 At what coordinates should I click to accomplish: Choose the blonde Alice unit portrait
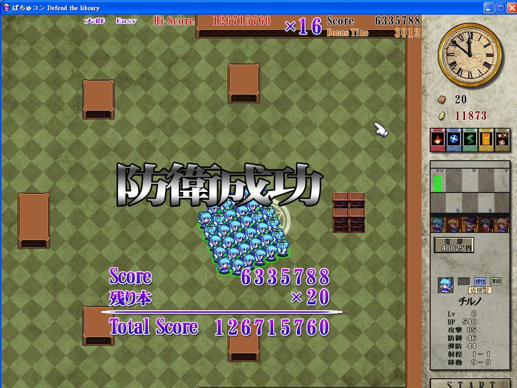pos(454,225)
